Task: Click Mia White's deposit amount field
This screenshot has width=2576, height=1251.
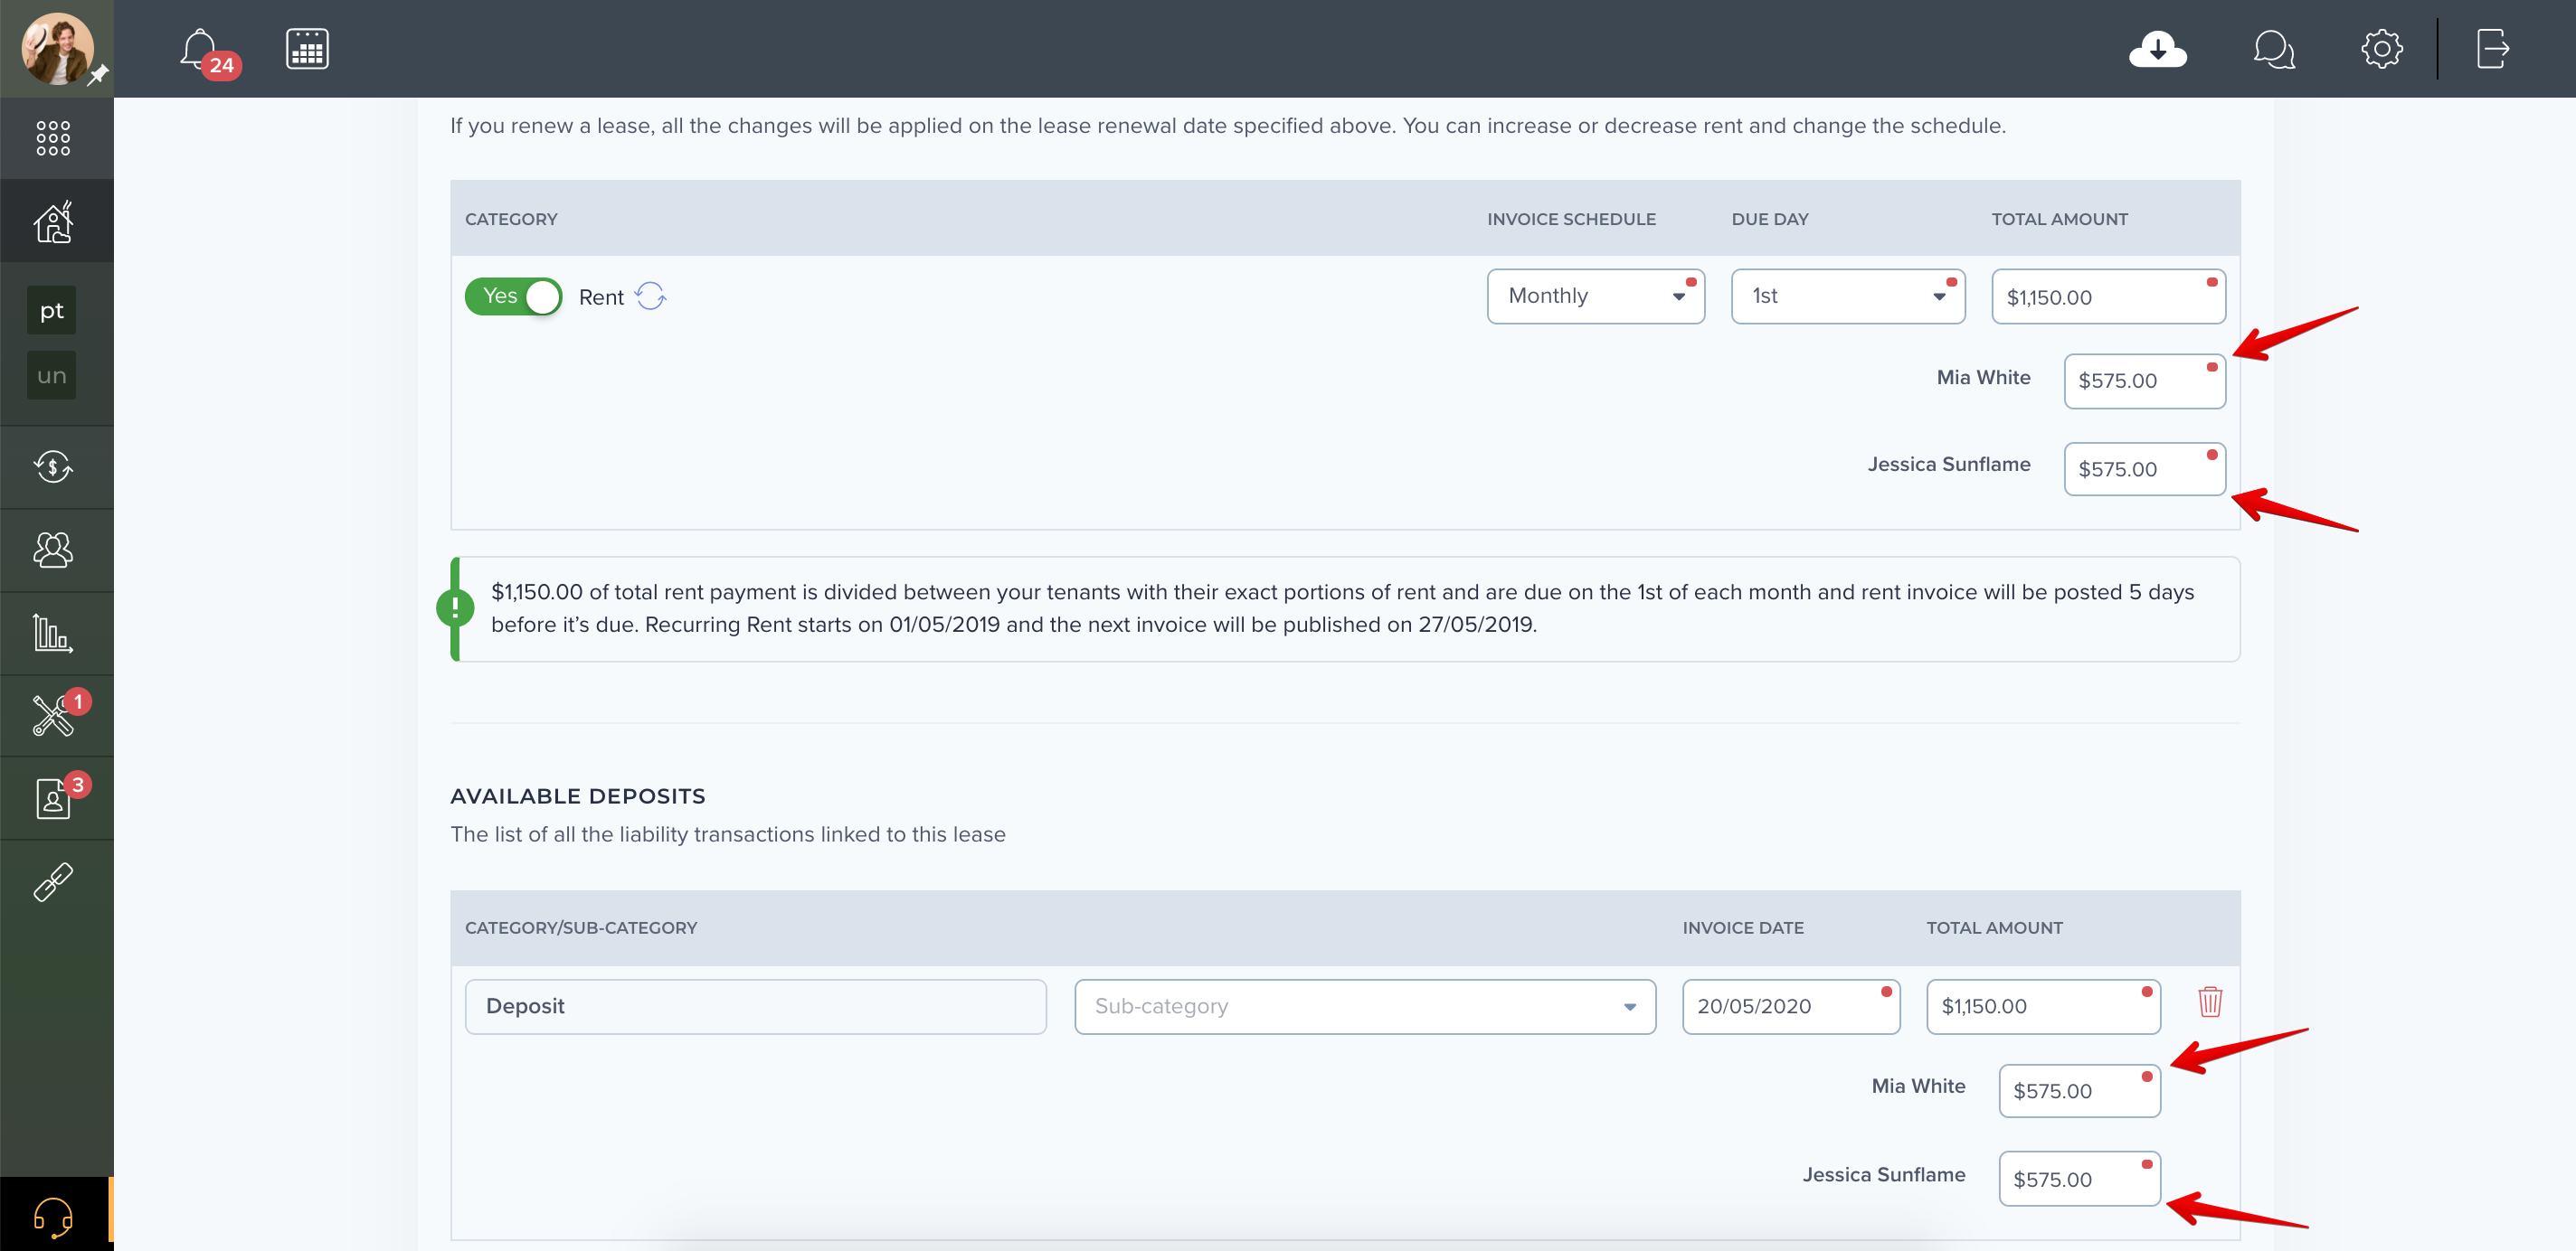Action: 2079,1091
